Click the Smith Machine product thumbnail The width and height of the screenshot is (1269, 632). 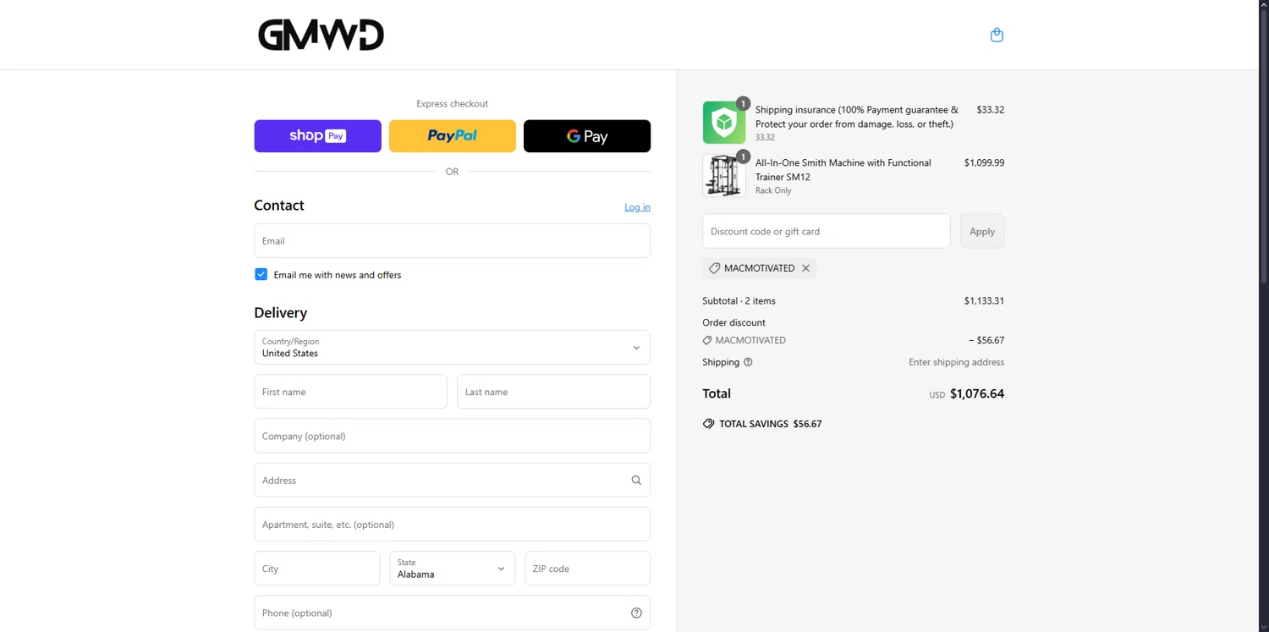pos(724,175)
